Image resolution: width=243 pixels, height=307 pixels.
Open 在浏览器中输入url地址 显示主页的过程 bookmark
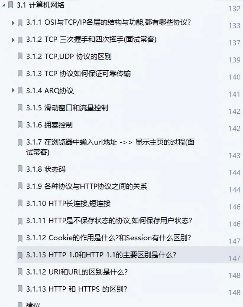pos(110,147)
